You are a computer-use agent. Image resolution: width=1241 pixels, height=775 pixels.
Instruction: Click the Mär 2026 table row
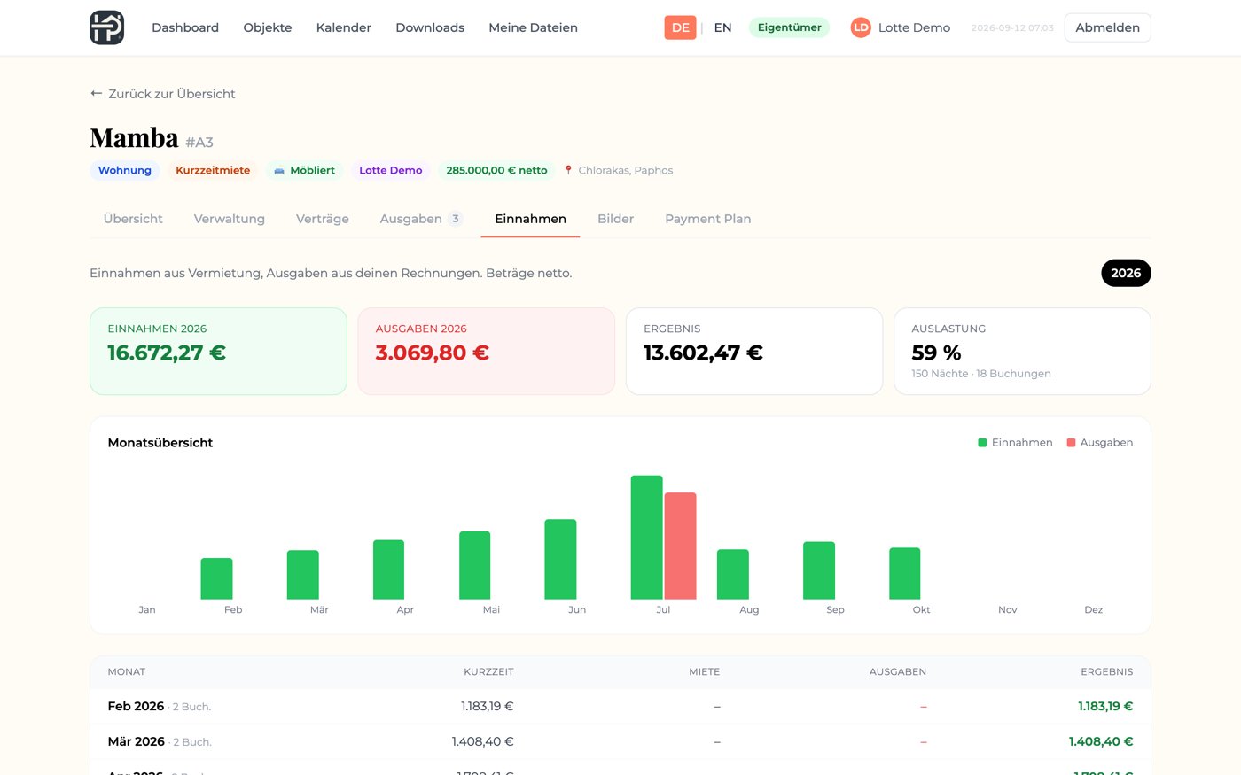point(620,741)
